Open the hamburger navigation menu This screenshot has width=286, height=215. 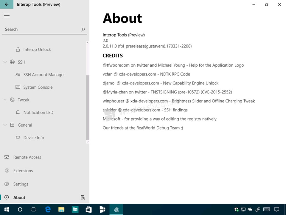click(x=7, y=16)
